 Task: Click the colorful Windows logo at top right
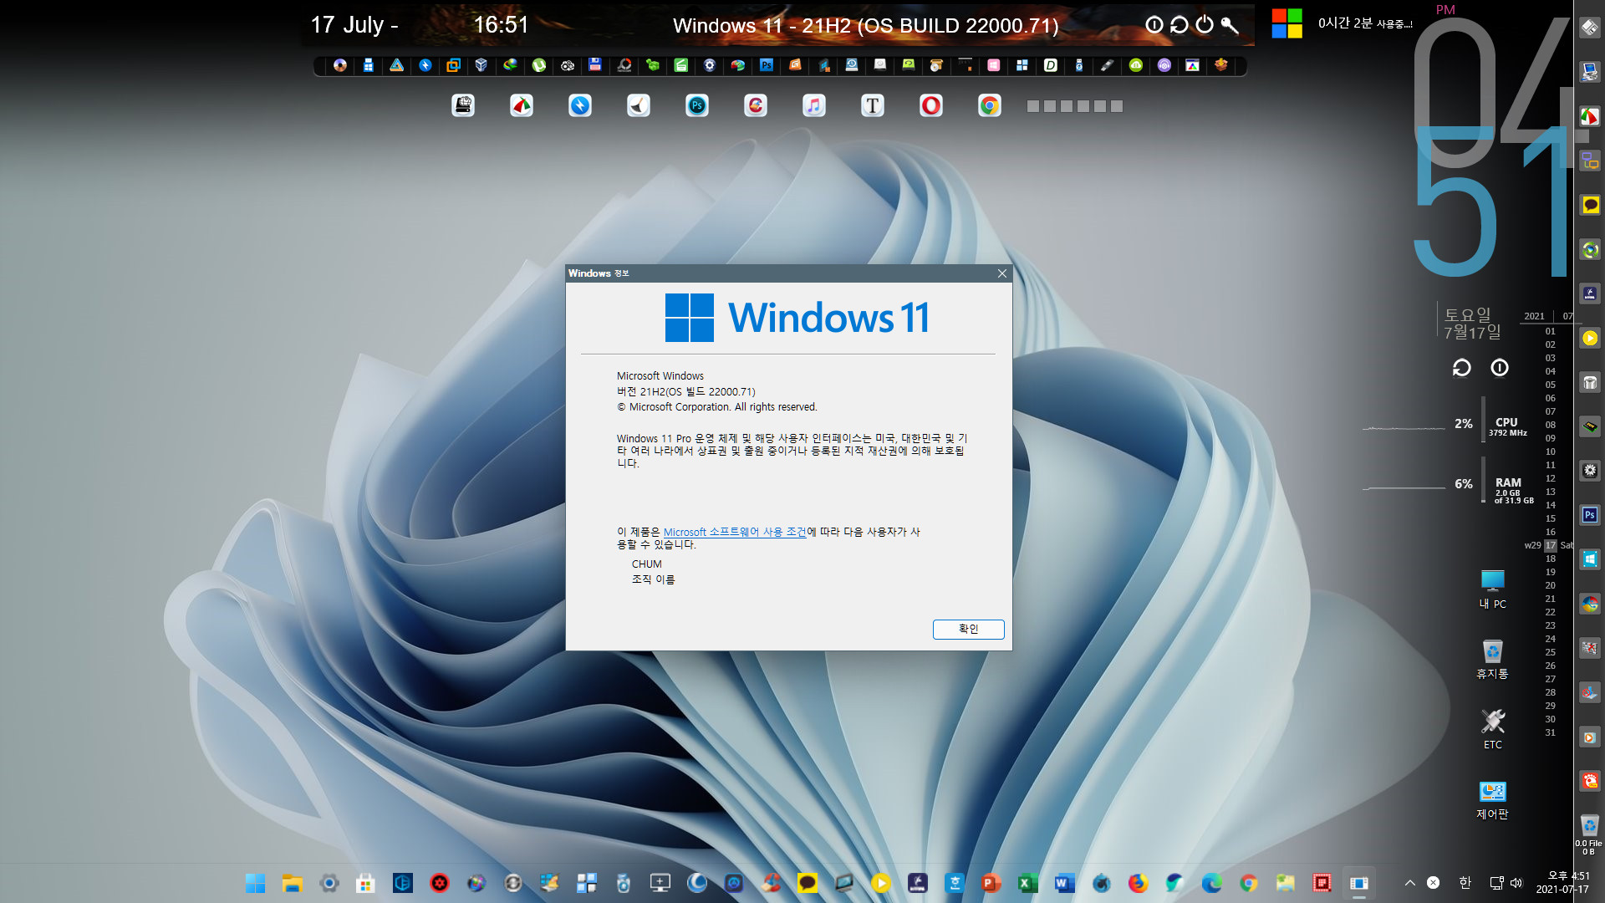(1287, 23)
